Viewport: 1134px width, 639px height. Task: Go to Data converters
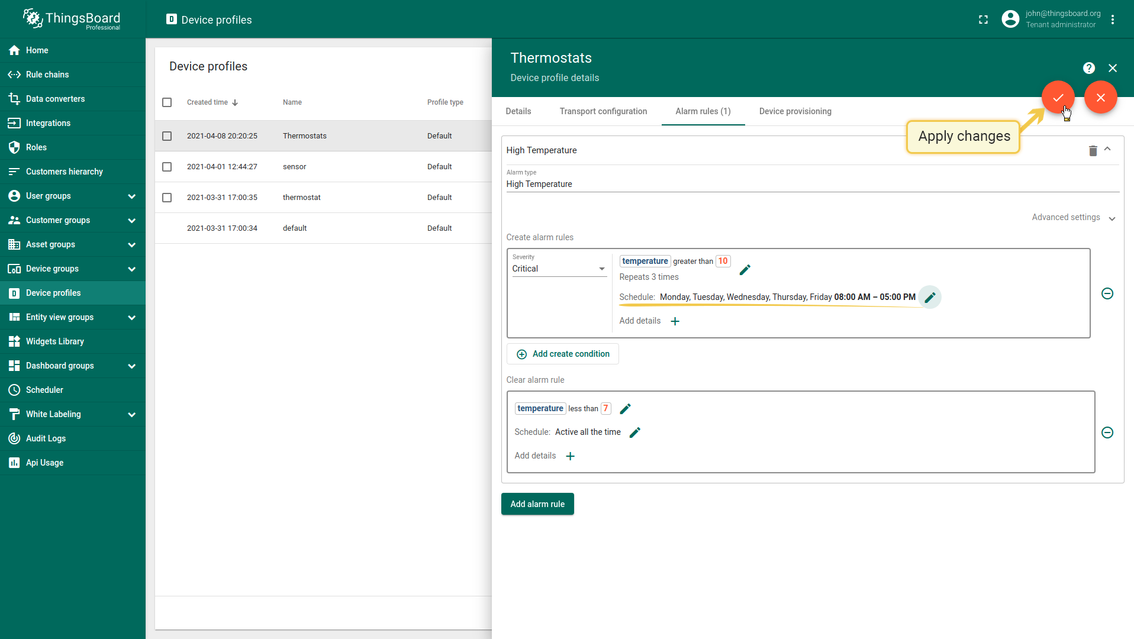pos(72,99)
